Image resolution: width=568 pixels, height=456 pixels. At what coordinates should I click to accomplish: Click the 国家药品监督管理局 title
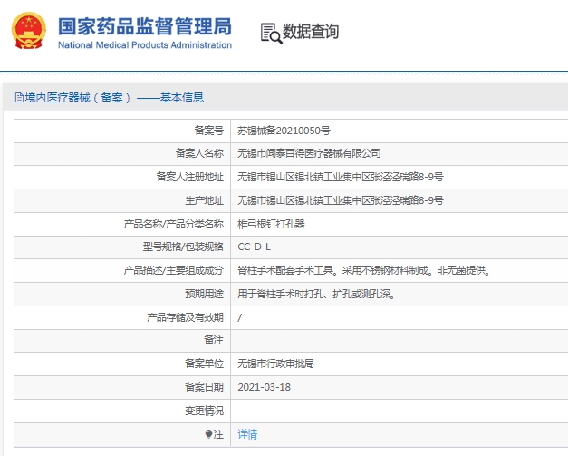[x=145, y=27]
